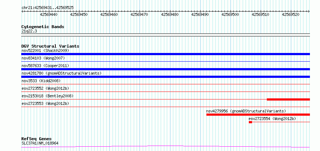Click ruler position 42569510
The height and width of the screenshot is (151, 320).
tap(261, 14)
